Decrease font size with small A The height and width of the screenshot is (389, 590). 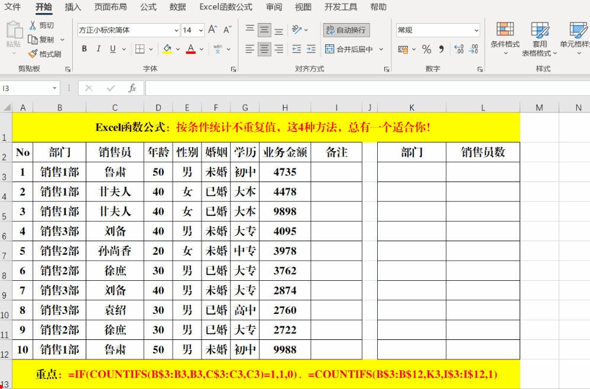228,30
